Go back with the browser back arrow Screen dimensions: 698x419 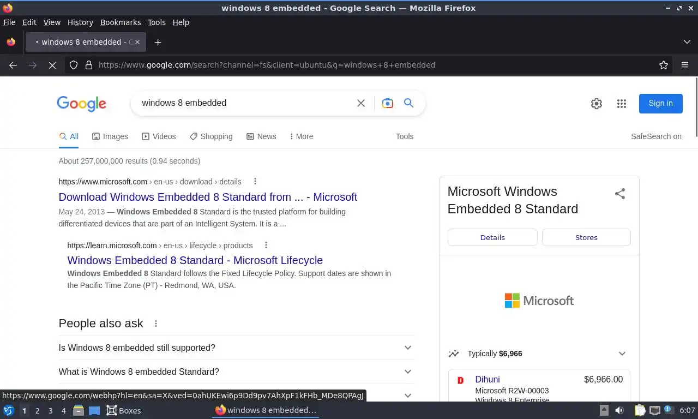pyautogui.click(x=13, y=65)
